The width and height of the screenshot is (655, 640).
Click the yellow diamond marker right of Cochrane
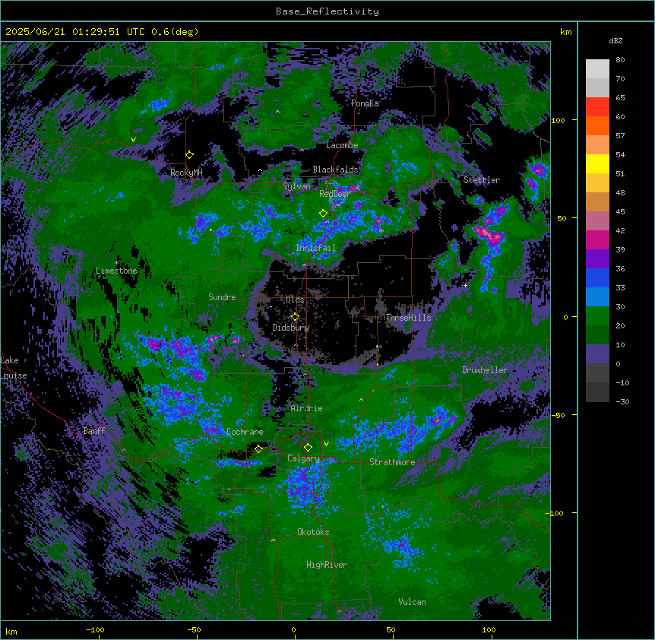258,449
